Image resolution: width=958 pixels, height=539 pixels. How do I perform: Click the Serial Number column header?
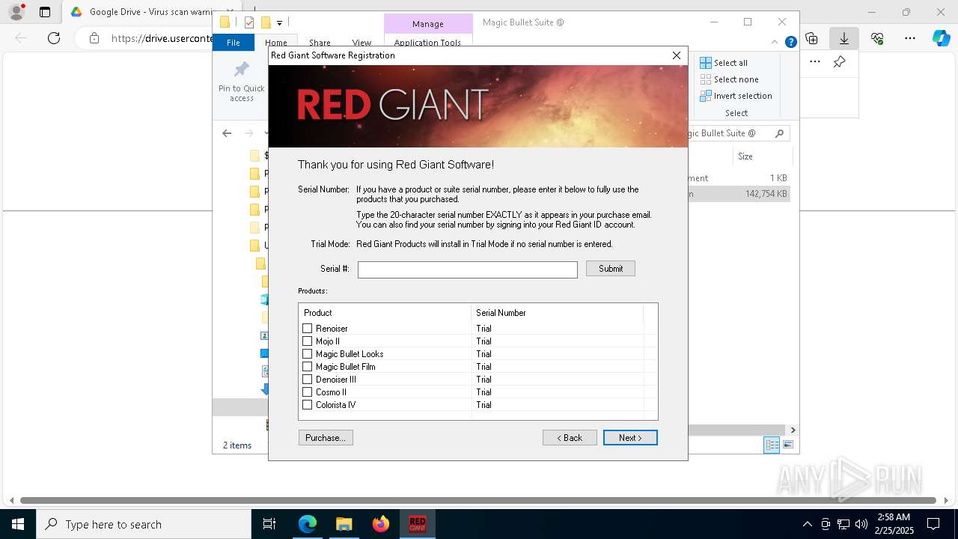click(557, 313)
